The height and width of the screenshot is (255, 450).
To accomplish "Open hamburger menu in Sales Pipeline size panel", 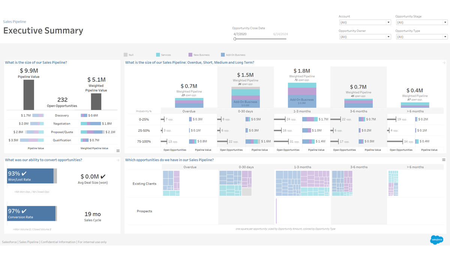I will click(118, 151).
